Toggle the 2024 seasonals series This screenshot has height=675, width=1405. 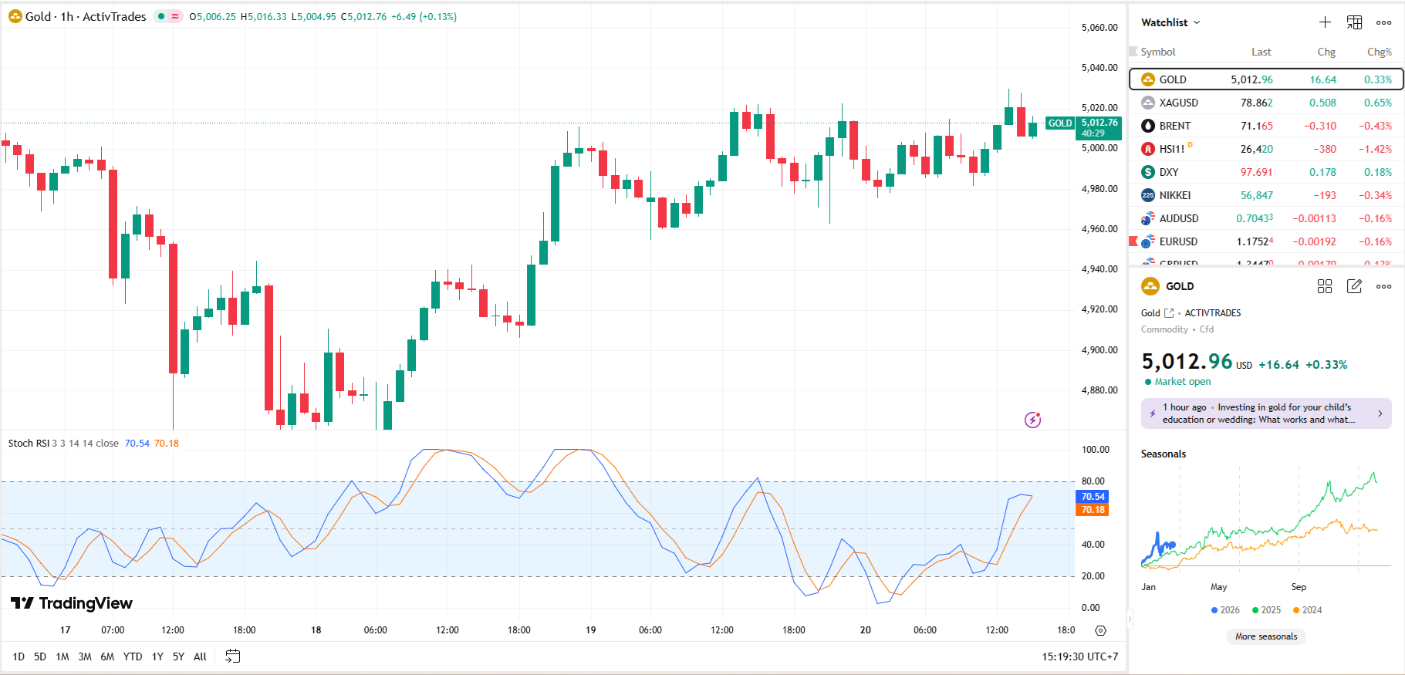pyautogui.click(x=1307, y=610)
